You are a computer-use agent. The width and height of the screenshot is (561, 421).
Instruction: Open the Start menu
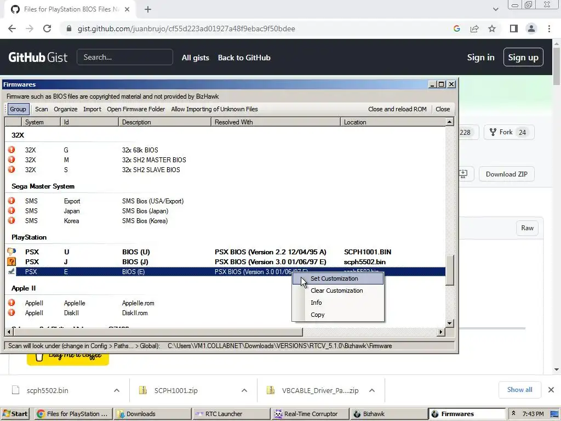(x=15, y=414)
